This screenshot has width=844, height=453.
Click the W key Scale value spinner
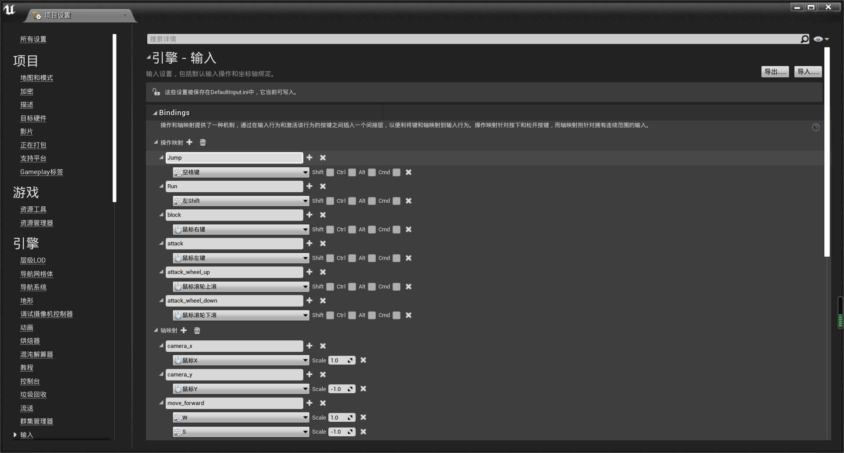point(342,417)
